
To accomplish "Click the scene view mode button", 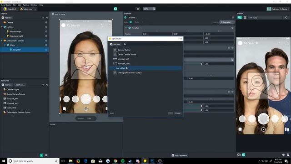I will point(58,14).
